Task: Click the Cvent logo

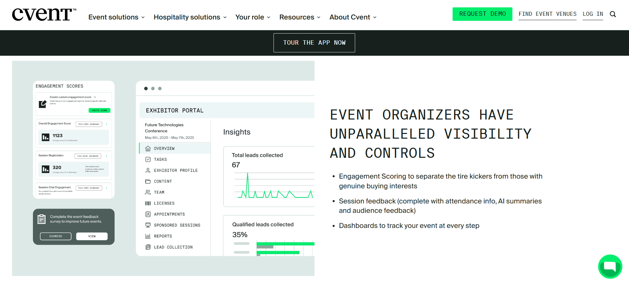Action: tap(44, 14)
